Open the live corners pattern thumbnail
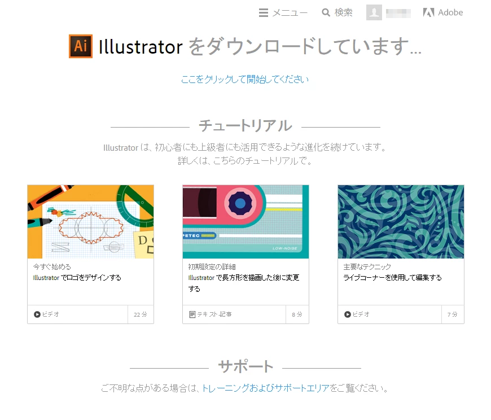This screenshot has height=420, width=491. [x=401, y=222]
